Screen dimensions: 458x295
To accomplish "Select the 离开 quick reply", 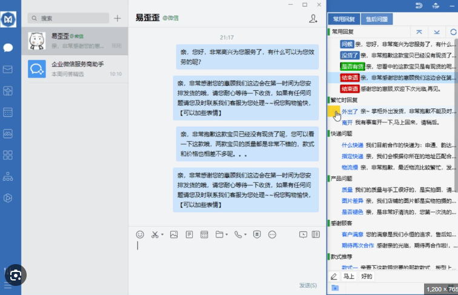I will click(392, 122).
